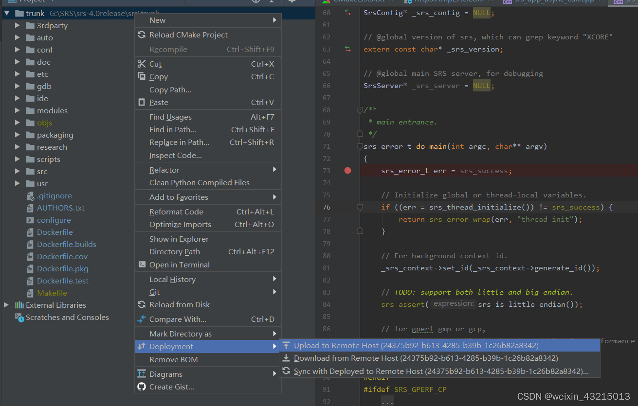Click the Scratches and Consoles icon
Image resolution: width=638 pixels, height=406 pixels.
[19, 317]
